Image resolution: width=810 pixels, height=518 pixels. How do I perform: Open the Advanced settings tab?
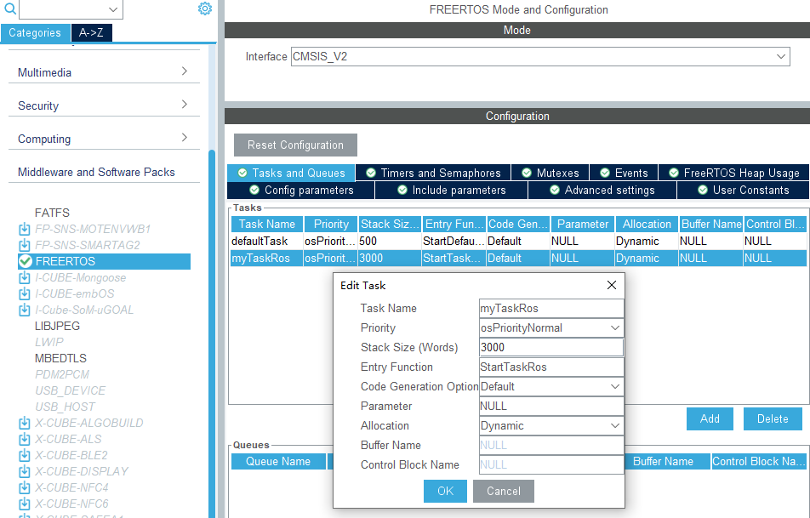click(x=602, y=190)
